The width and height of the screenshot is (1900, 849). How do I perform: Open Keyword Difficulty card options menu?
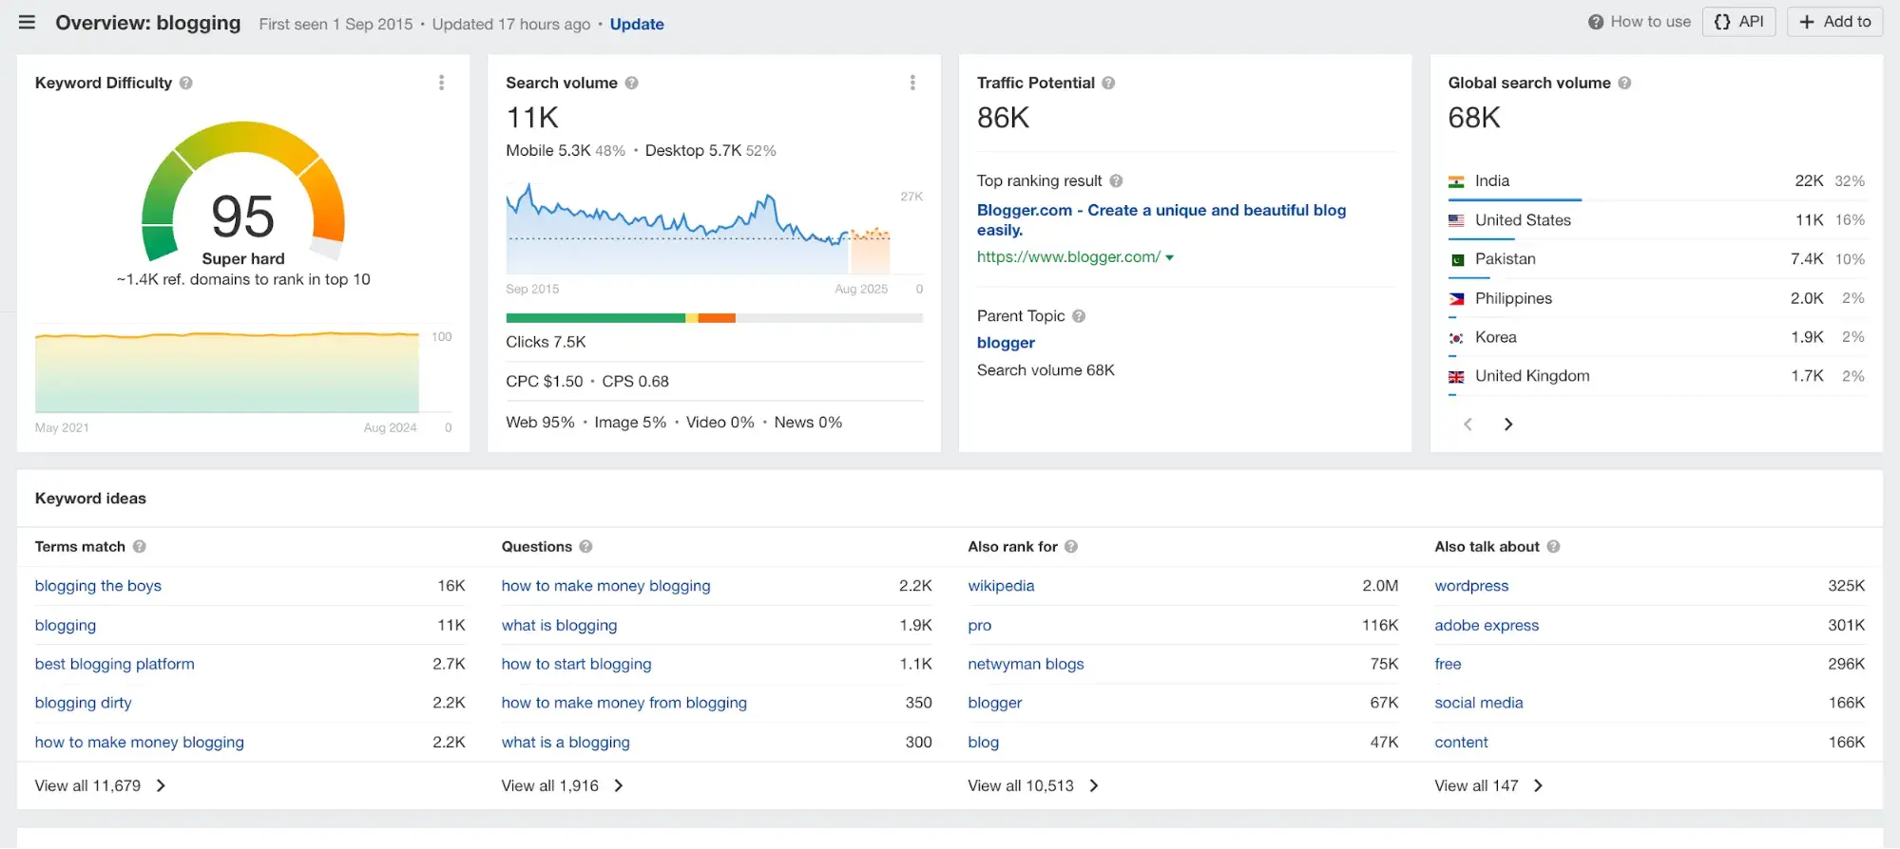(x=441, y=83)
